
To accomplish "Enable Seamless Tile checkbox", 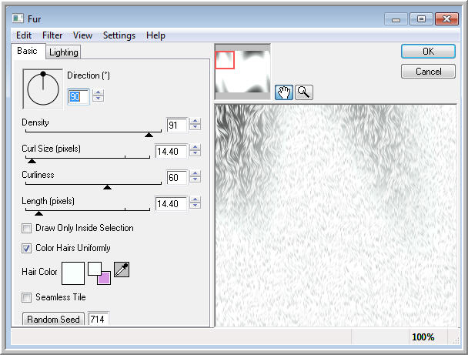I will 26,297.
